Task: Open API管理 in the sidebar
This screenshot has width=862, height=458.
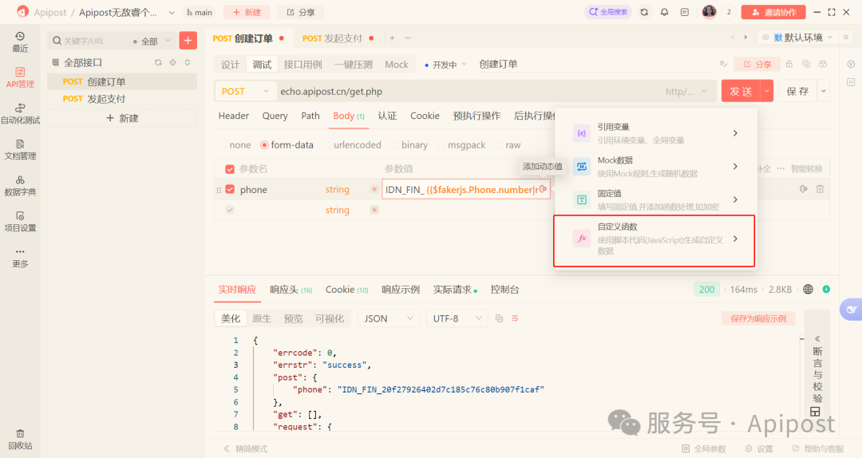Action: click(20, 77)
